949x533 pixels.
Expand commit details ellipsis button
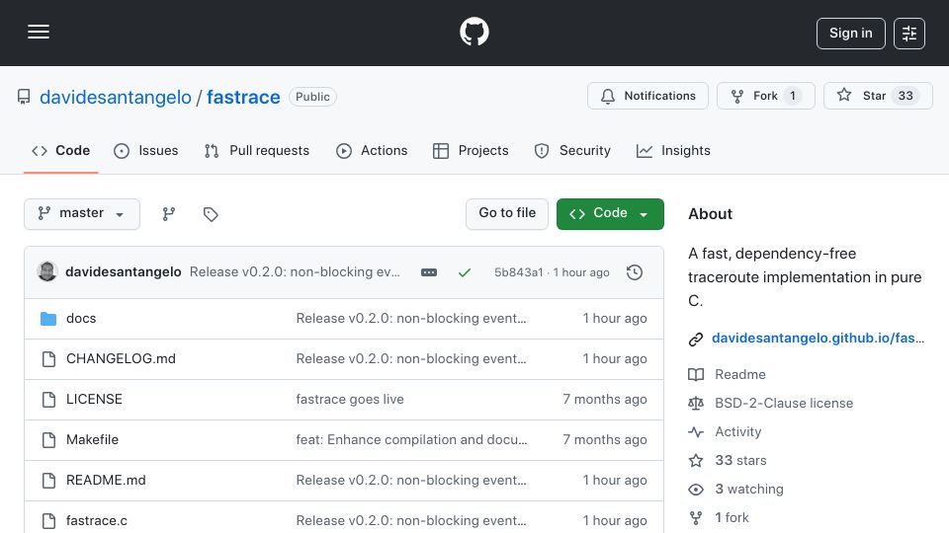[x=428, y=272]
